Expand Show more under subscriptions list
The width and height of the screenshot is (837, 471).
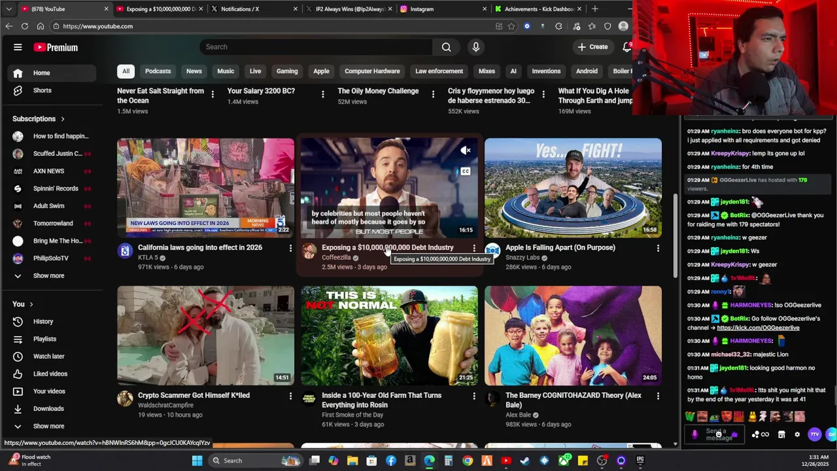click(52, 275)
